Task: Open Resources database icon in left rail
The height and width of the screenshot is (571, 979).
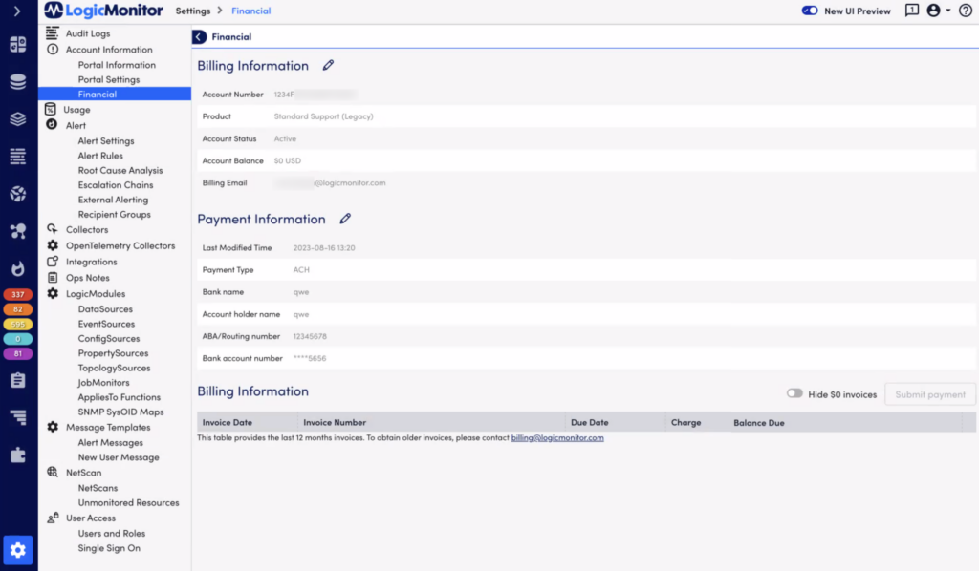Action: (17, 82)
